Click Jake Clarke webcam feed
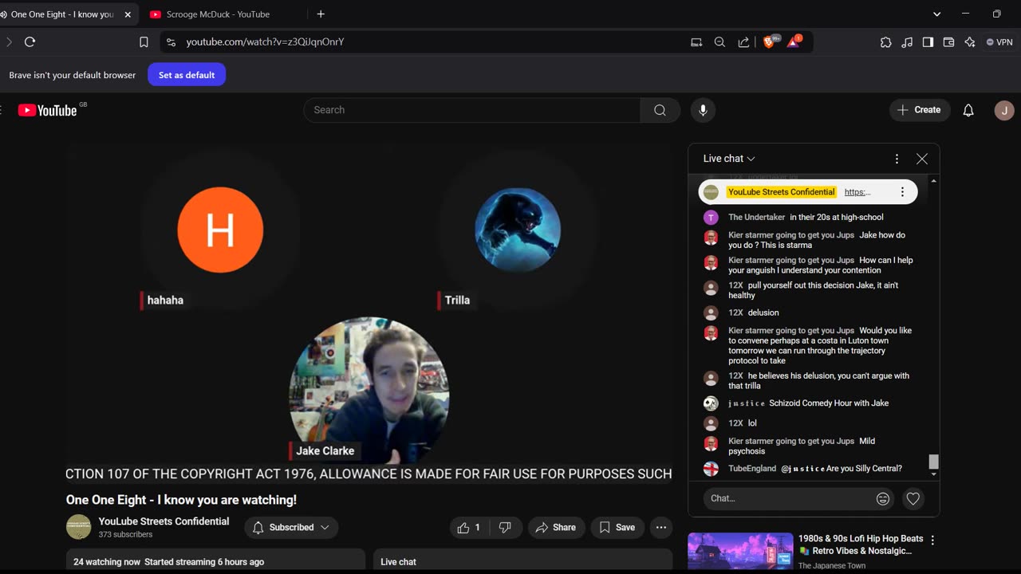1021x574 pixels. click(369, 391)
